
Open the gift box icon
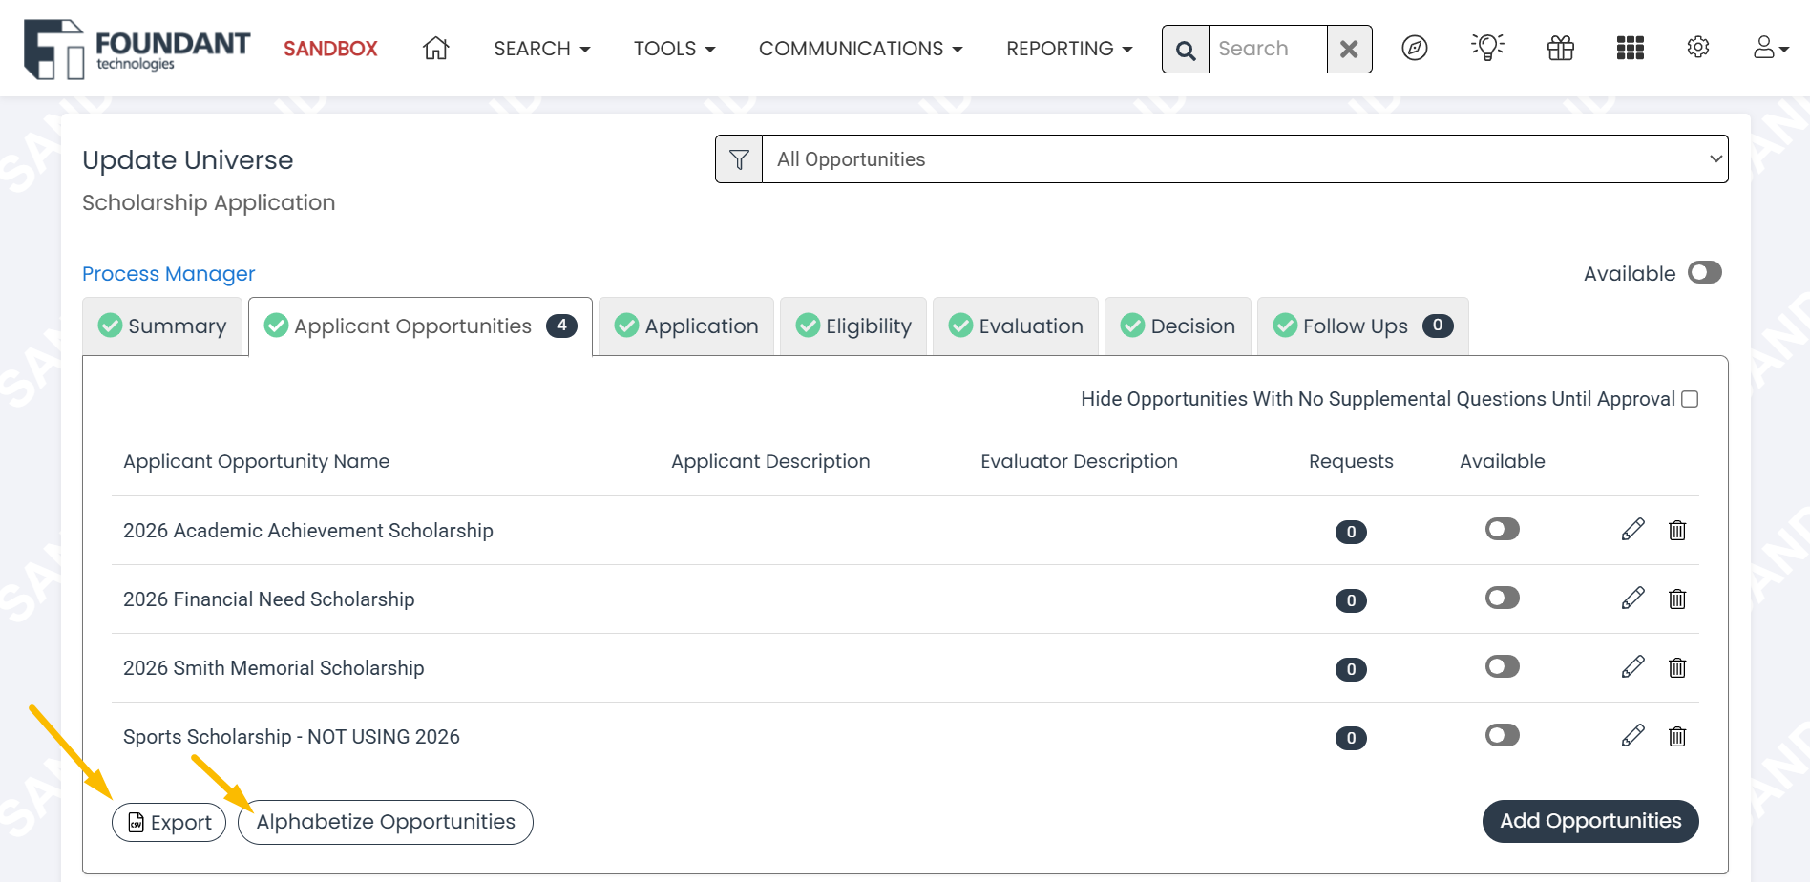click(x=1561, y=48)
